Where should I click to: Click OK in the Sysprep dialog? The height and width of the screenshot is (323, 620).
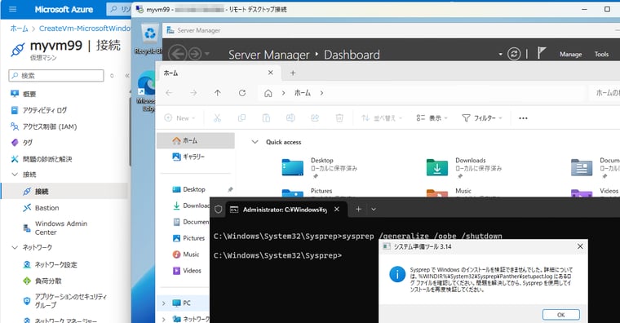pos(560,315)
